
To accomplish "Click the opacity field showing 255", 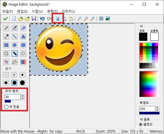I will [x=147, y=109].
